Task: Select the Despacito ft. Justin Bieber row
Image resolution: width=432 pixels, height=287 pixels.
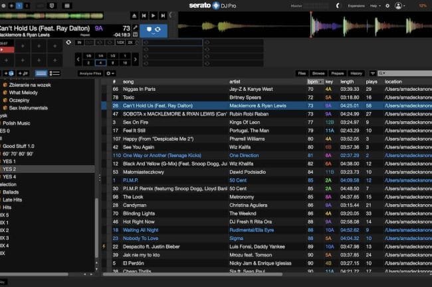Action: (267, 247)
